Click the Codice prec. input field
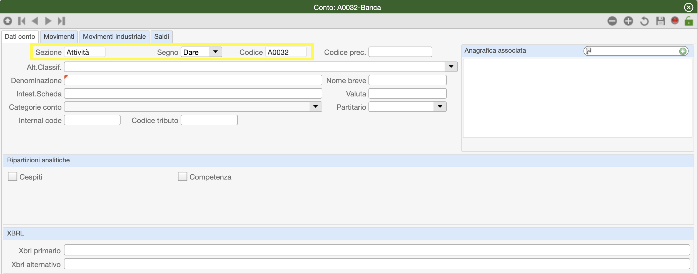This screenshot has width=698, height=274. click(x=400, y=52)
